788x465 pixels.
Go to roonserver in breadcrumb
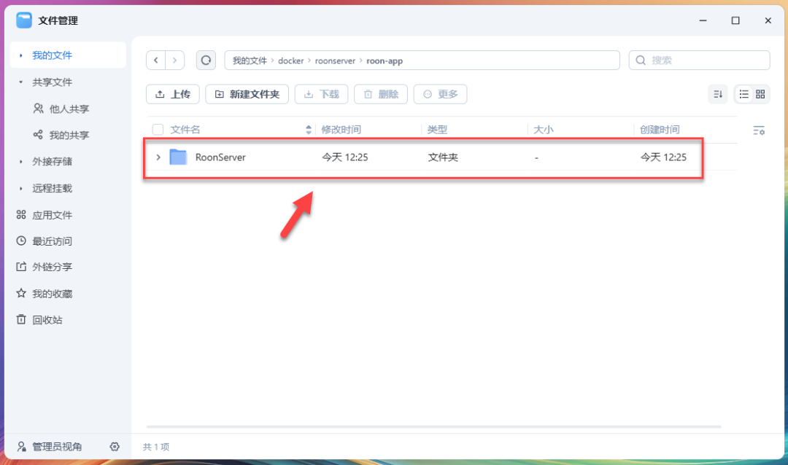(x=335, y=60)
